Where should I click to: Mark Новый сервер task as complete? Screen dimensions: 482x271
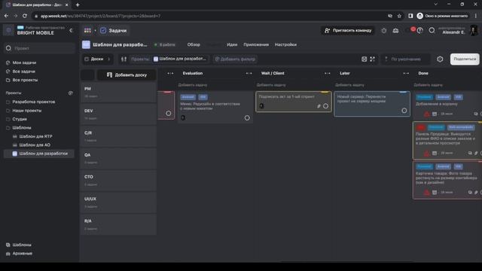404,111
